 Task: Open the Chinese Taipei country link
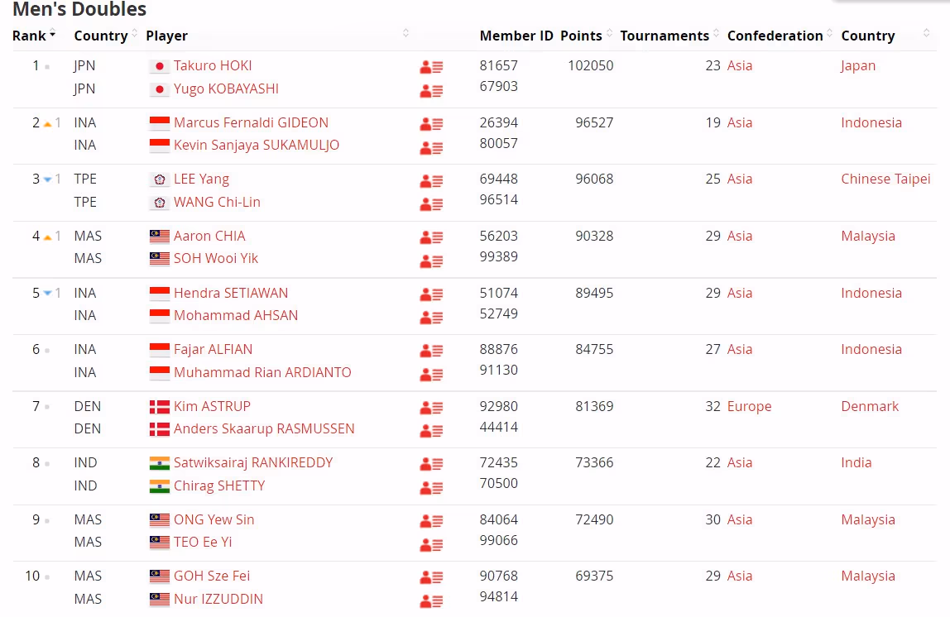pyautogui.click(x=885, y=179)
